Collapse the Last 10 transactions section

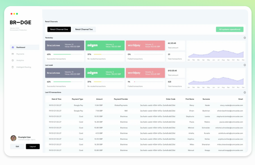[245, 92]
